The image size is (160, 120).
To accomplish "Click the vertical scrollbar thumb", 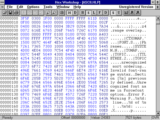I will coord(158,22).
